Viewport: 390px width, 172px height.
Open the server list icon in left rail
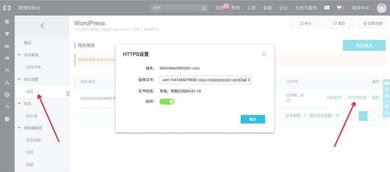point(7,22)
